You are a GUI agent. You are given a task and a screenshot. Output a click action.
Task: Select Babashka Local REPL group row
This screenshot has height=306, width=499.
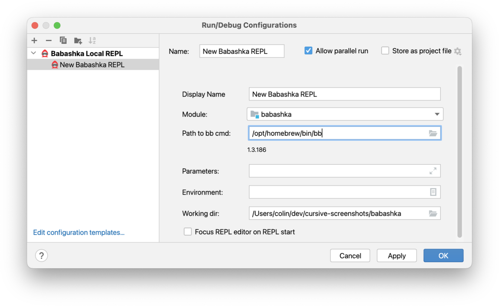coord(93,53)
